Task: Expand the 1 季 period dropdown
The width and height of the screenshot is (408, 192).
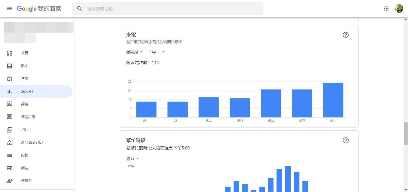Action: tap(156, 52)
